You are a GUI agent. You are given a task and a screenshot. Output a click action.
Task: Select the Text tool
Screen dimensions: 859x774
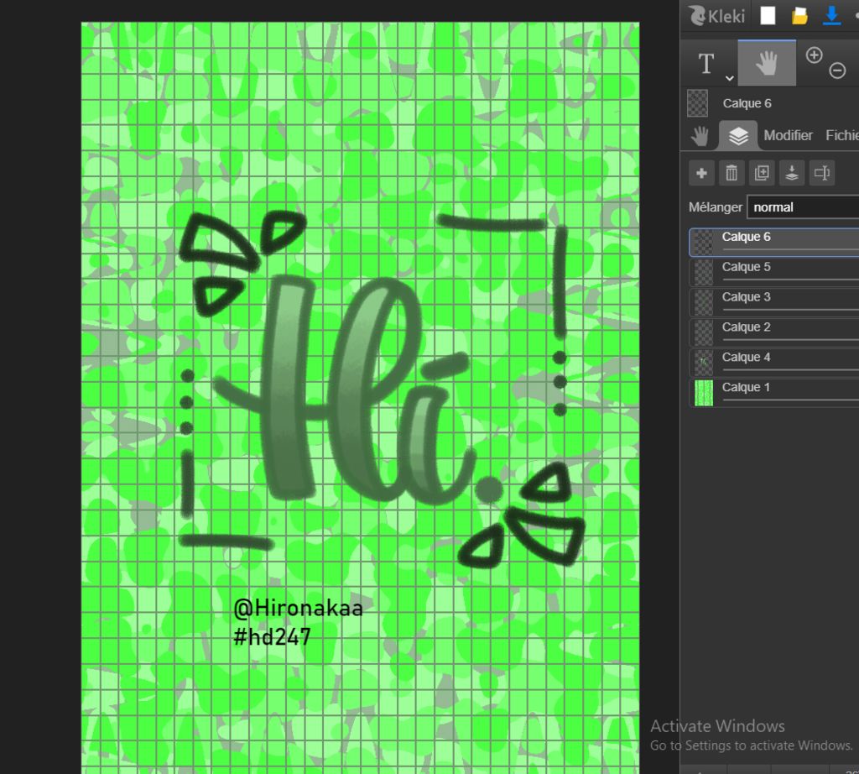(x=706, y=63)
